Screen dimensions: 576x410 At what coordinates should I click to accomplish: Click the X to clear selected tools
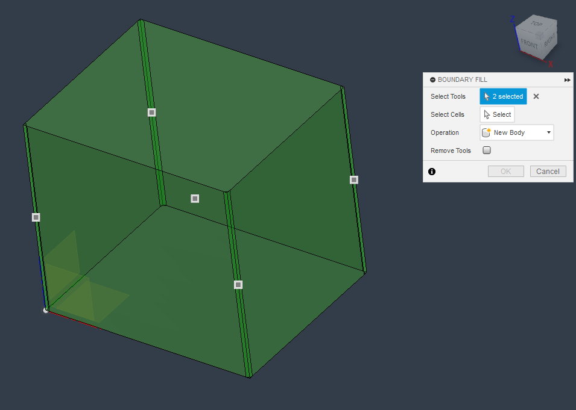[x=536, y=96]
